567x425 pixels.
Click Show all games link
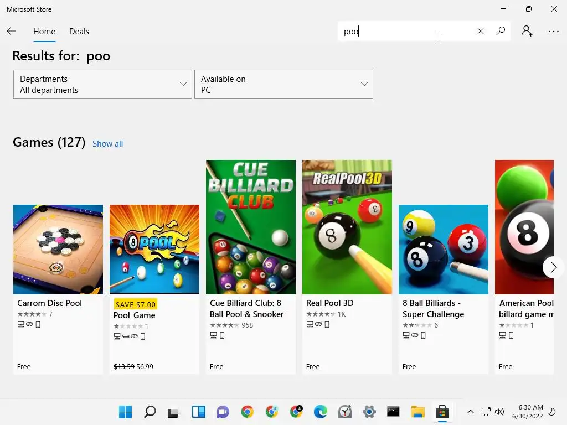[x=107, y=144]
